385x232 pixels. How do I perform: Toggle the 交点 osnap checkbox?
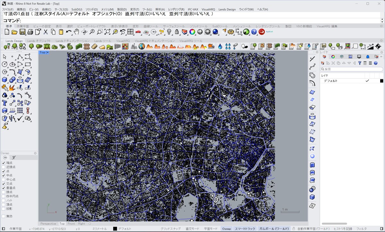click(4, 184)
